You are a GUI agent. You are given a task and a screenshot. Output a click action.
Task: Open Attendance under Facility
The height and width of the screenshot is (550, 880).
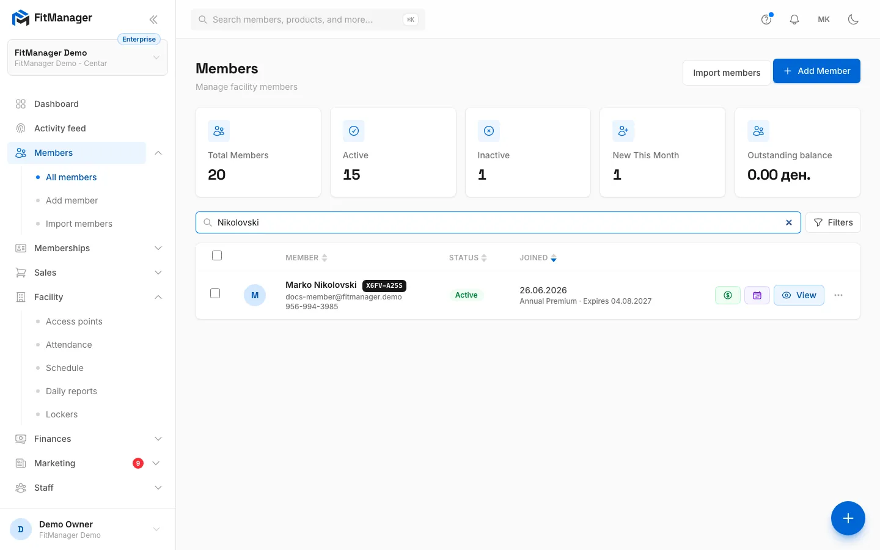69,345
